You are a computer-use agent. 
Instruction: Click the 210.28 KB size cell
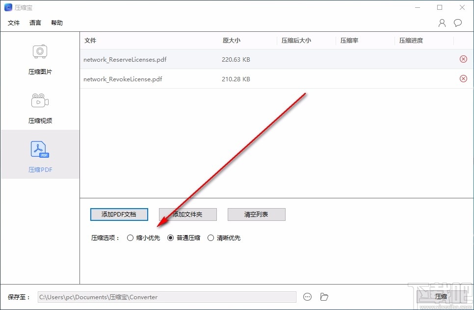point(236,79)
